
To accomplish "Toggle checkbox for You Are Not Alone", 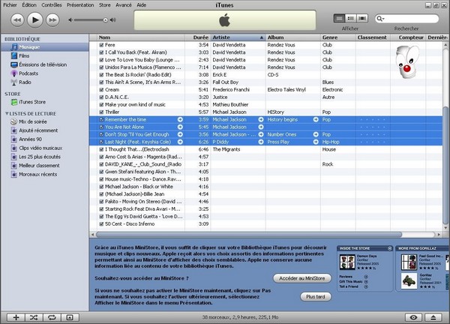I will pos(101,127).
